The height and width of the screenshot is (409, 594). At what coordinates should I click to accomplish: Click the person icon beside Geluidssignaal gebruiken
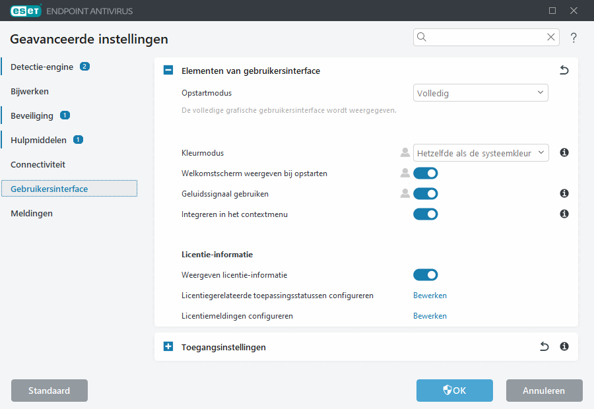pyautogui.click(x=405, y=193)
